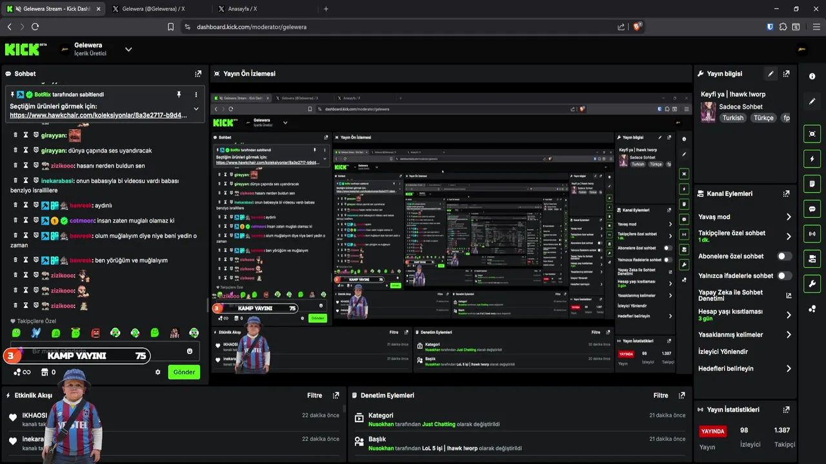
Task: Open info icon in right sidebar
Action: [x=812, y=76]
